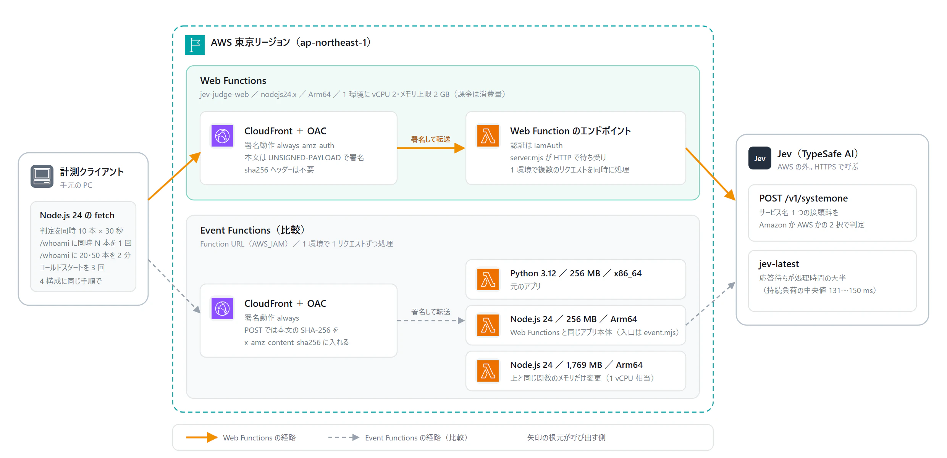This screenshot has width=947, height=458.
Task: Click the Lambda icon for Node.js 24 1,769 MB
Action: pyautogui.click(x=488, y=371)
